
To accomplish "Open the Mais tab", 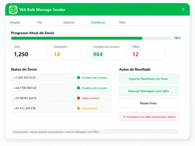I will 122,23.
